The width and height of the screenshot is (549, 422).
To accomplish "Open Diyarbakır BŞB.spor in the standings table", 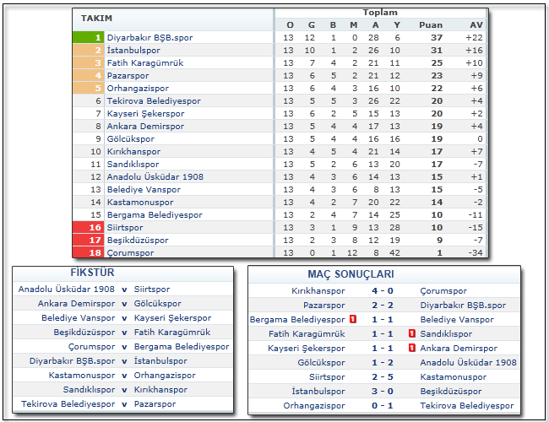I will [x=149, y=37].
